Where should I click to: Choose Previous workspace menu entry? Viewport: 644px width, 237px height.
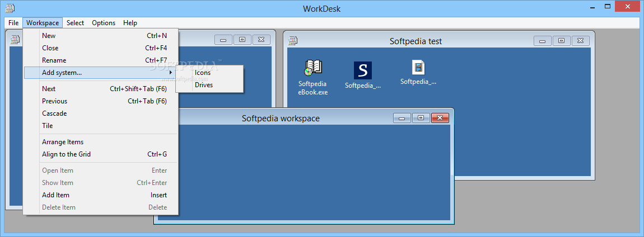click(x=101, y=101)
